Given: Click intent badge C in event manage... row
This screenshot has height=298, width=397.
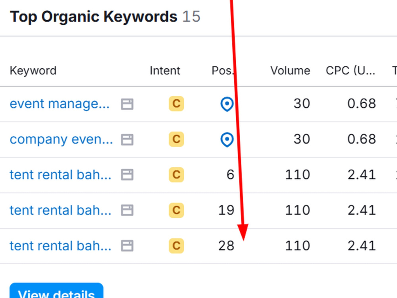Looking at the screenshot, I should [x=176, y=104].
